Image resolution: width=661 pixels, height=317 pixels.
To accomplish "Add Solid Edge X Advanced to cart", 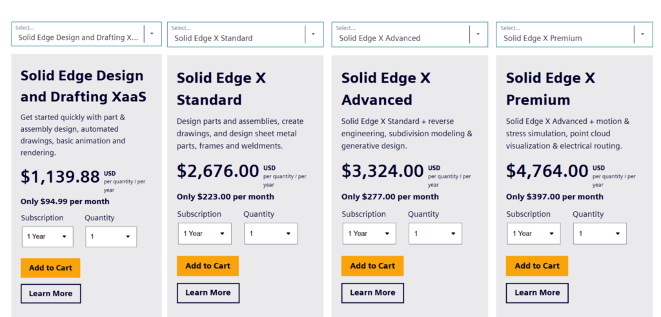I will click(x=372, y=265).
